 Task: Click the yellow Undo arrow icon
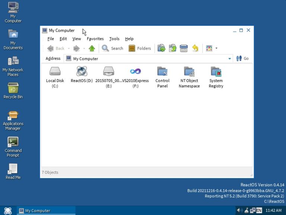(195, 48)
